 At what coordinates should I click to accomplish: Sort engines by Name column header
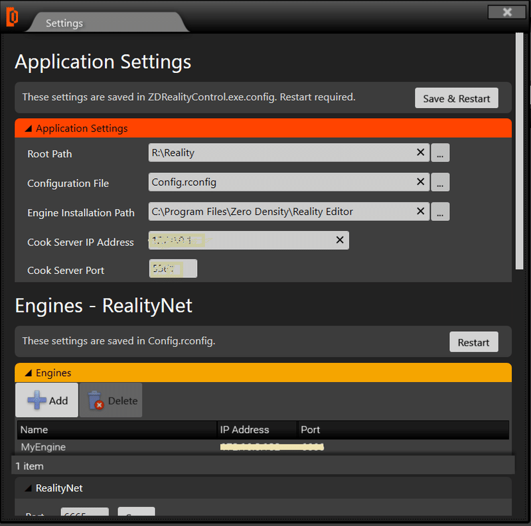pyautogui.click(x=117, y=430)
